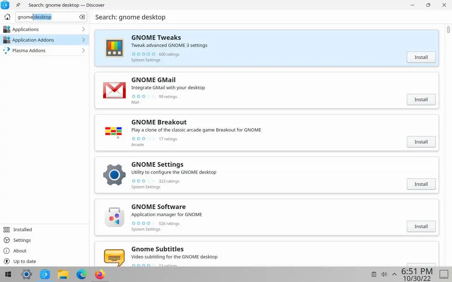This screenshot has width=452, height=282.
Task: Open the About page
Action: click(44, 251)
